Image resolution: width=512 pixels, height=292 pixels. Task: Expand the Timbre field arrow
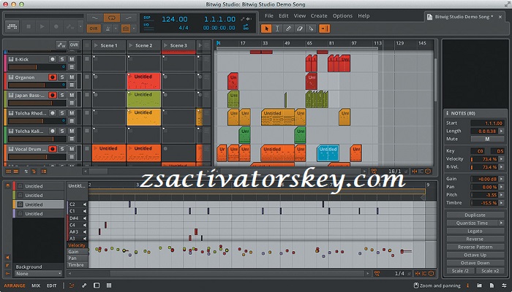501,203
